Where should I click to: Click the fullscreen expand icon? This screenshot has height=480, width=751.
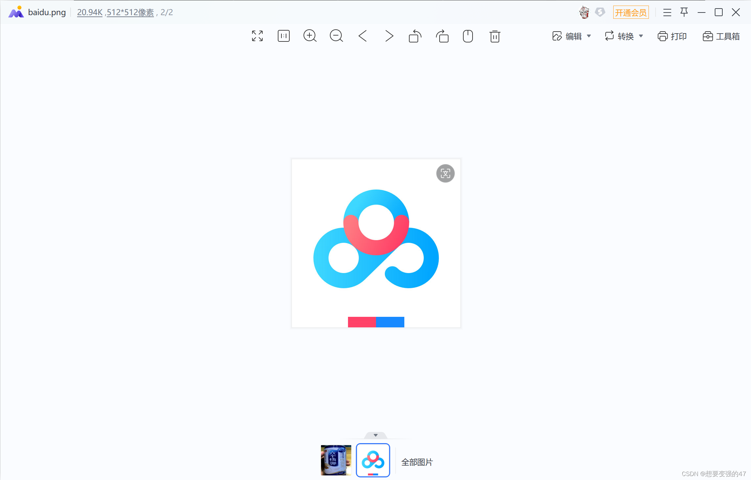point(257,36)
